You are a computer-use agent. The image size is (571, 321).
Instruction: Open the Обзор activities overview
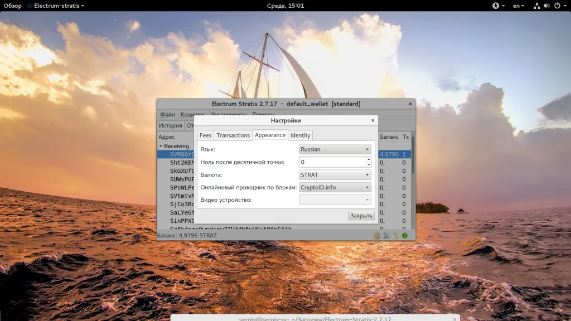[12, 6]
